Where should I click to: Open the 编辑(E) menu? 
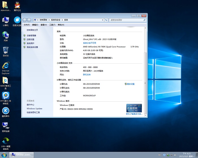point(35,25)
